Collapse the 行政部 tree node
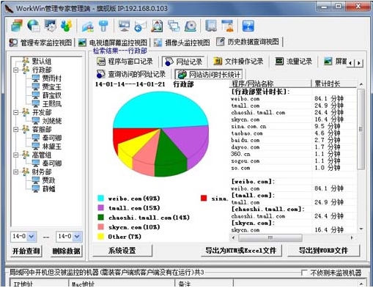Image resolution: width=373 pixels, height=288 pixels. (16, 70)
